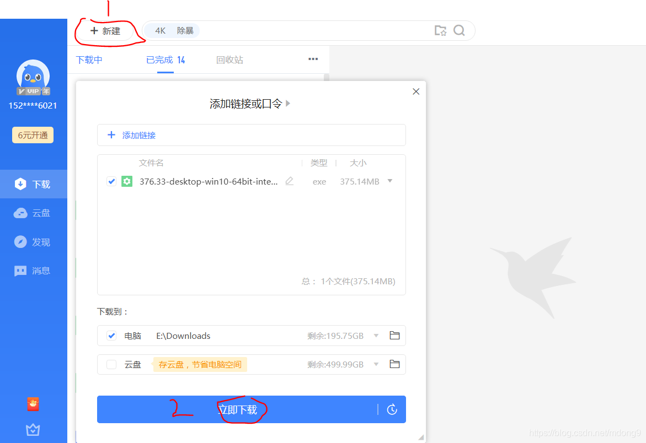Image resolution: width=646 pixels, height=443 pixels.
Task: Open the 剩余:195.75GB dropdown arrow
Action: 376,336
